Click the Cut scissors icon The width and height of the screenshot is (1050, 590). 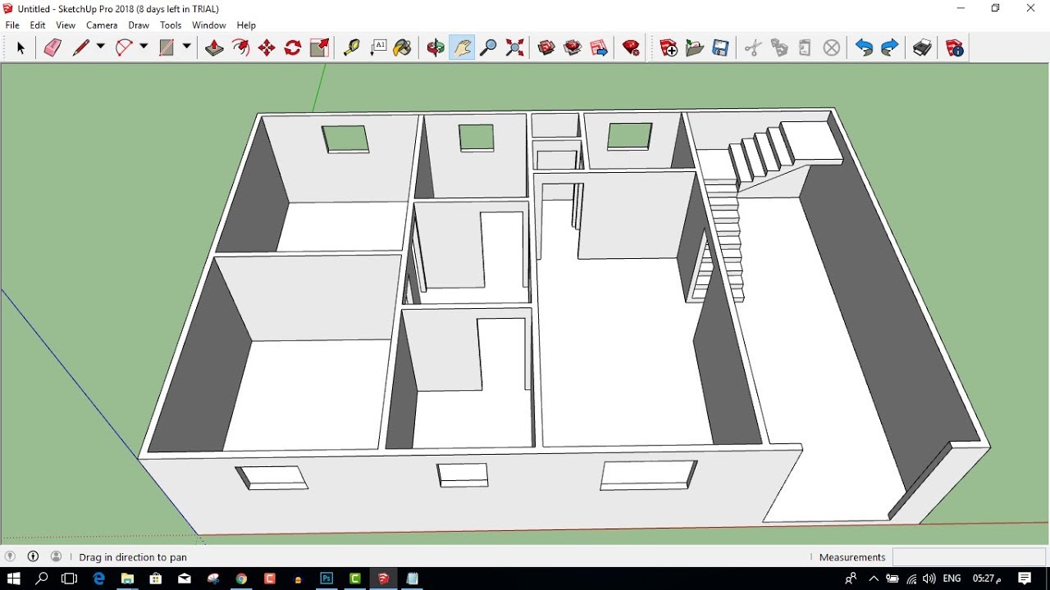(753, 48)
